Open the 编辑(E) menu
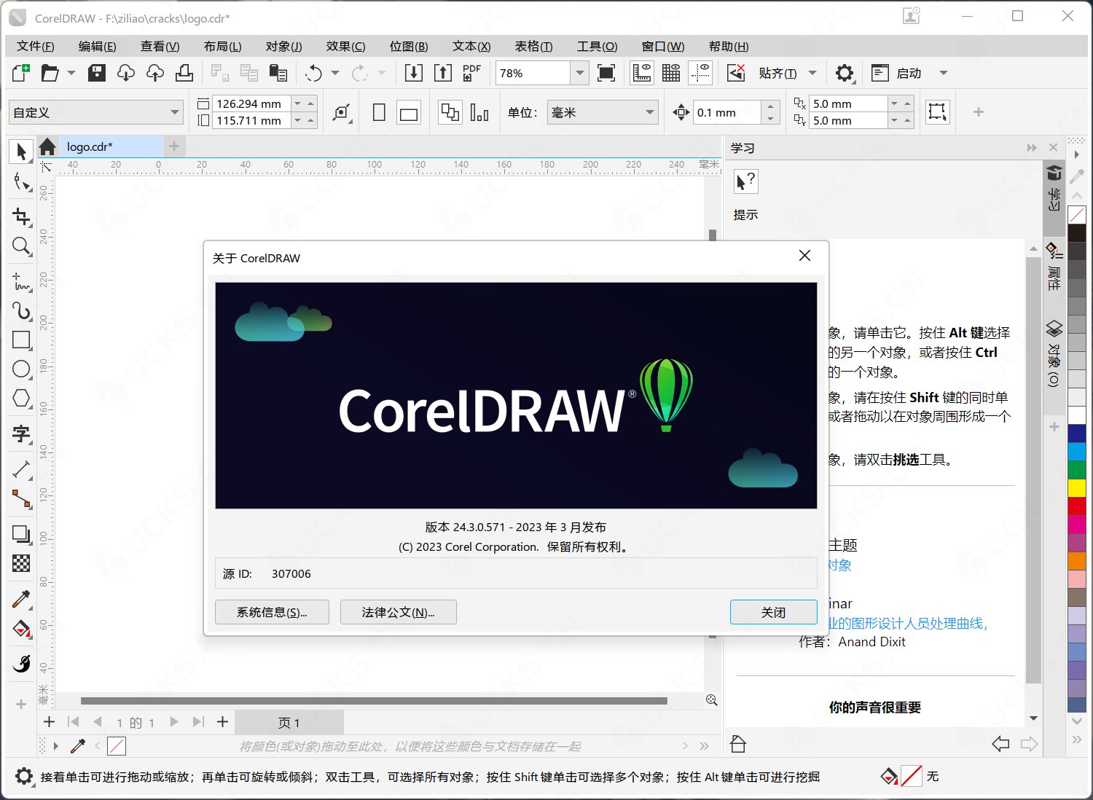The width and height of the screenshot is (1093, 800). tap(97, 46)
